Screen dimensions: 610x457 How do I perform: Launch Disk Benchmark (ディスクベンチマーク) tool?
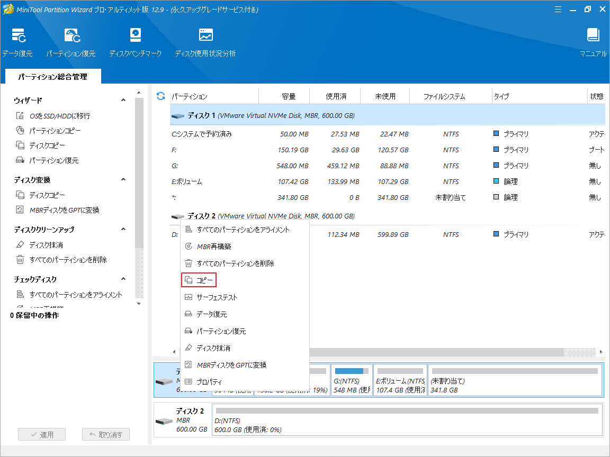point(136,35)
